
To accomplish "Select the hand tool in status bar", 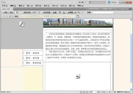I will click(84, 92).
